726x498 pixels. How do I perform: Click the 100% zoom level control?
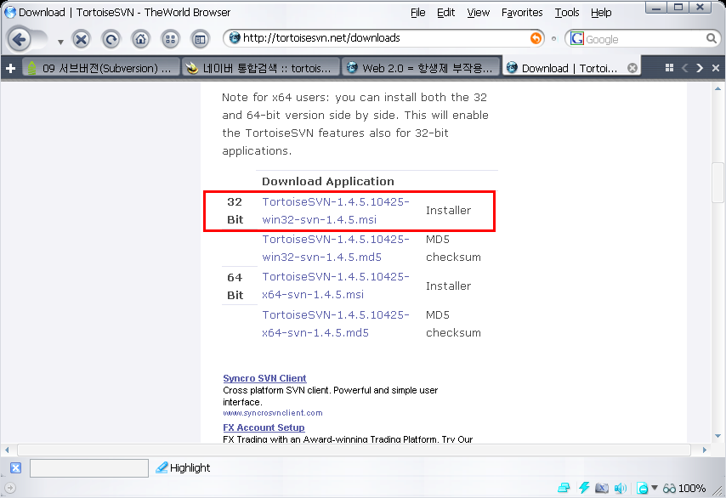[684, 489]
